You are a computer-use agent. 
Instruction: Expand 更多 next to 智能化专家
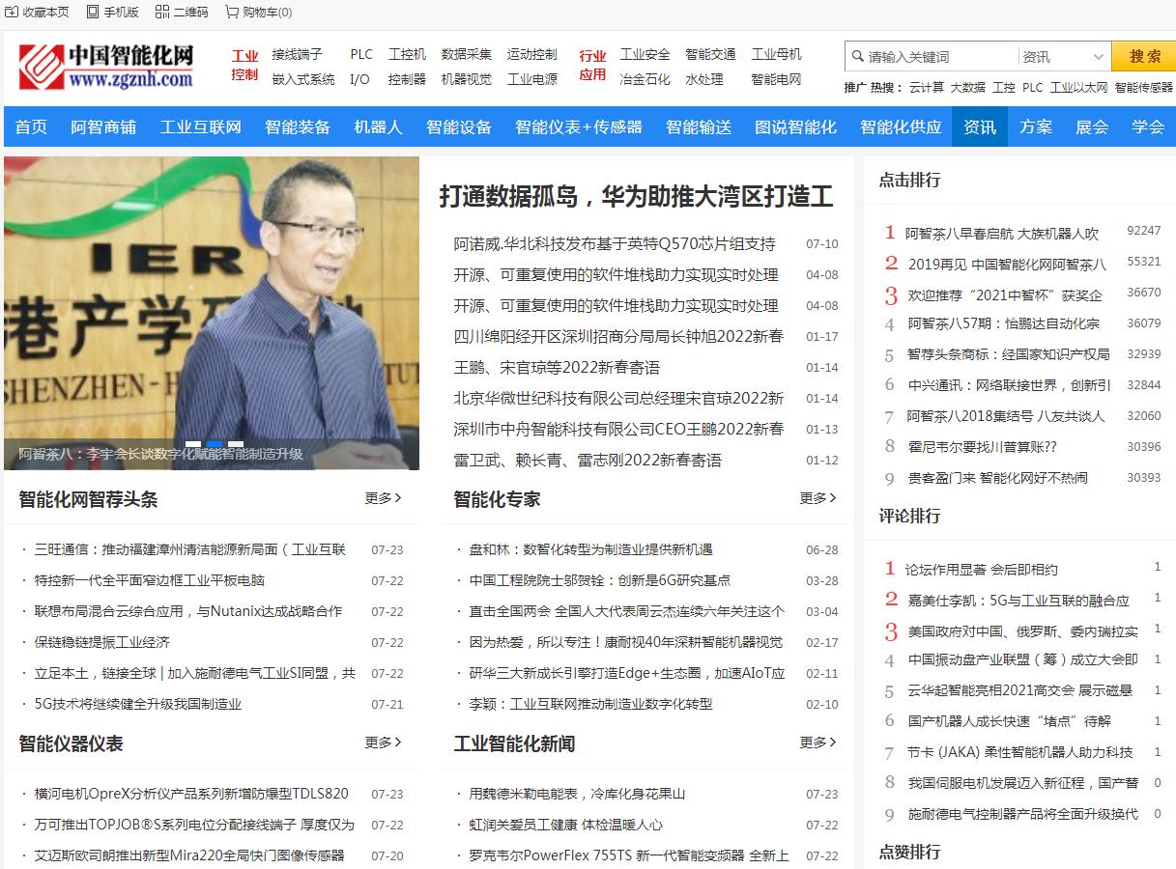817,498
